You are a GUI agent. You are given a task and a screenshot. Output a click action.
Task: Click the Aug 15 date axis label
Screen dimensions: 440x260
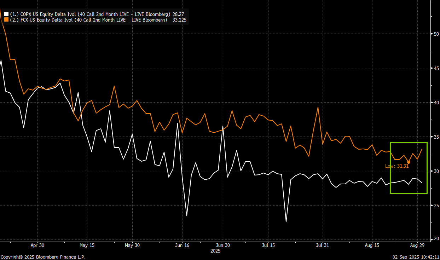tap(372, 245)
